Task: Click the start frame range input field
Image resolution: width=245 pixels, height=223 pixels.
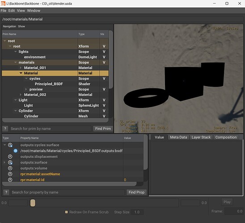Action: tap(18, 203)
